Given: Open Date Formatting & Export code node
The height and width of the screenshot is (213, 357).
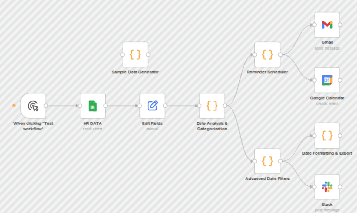Looking at the screenshot, I should click(327, 136).
